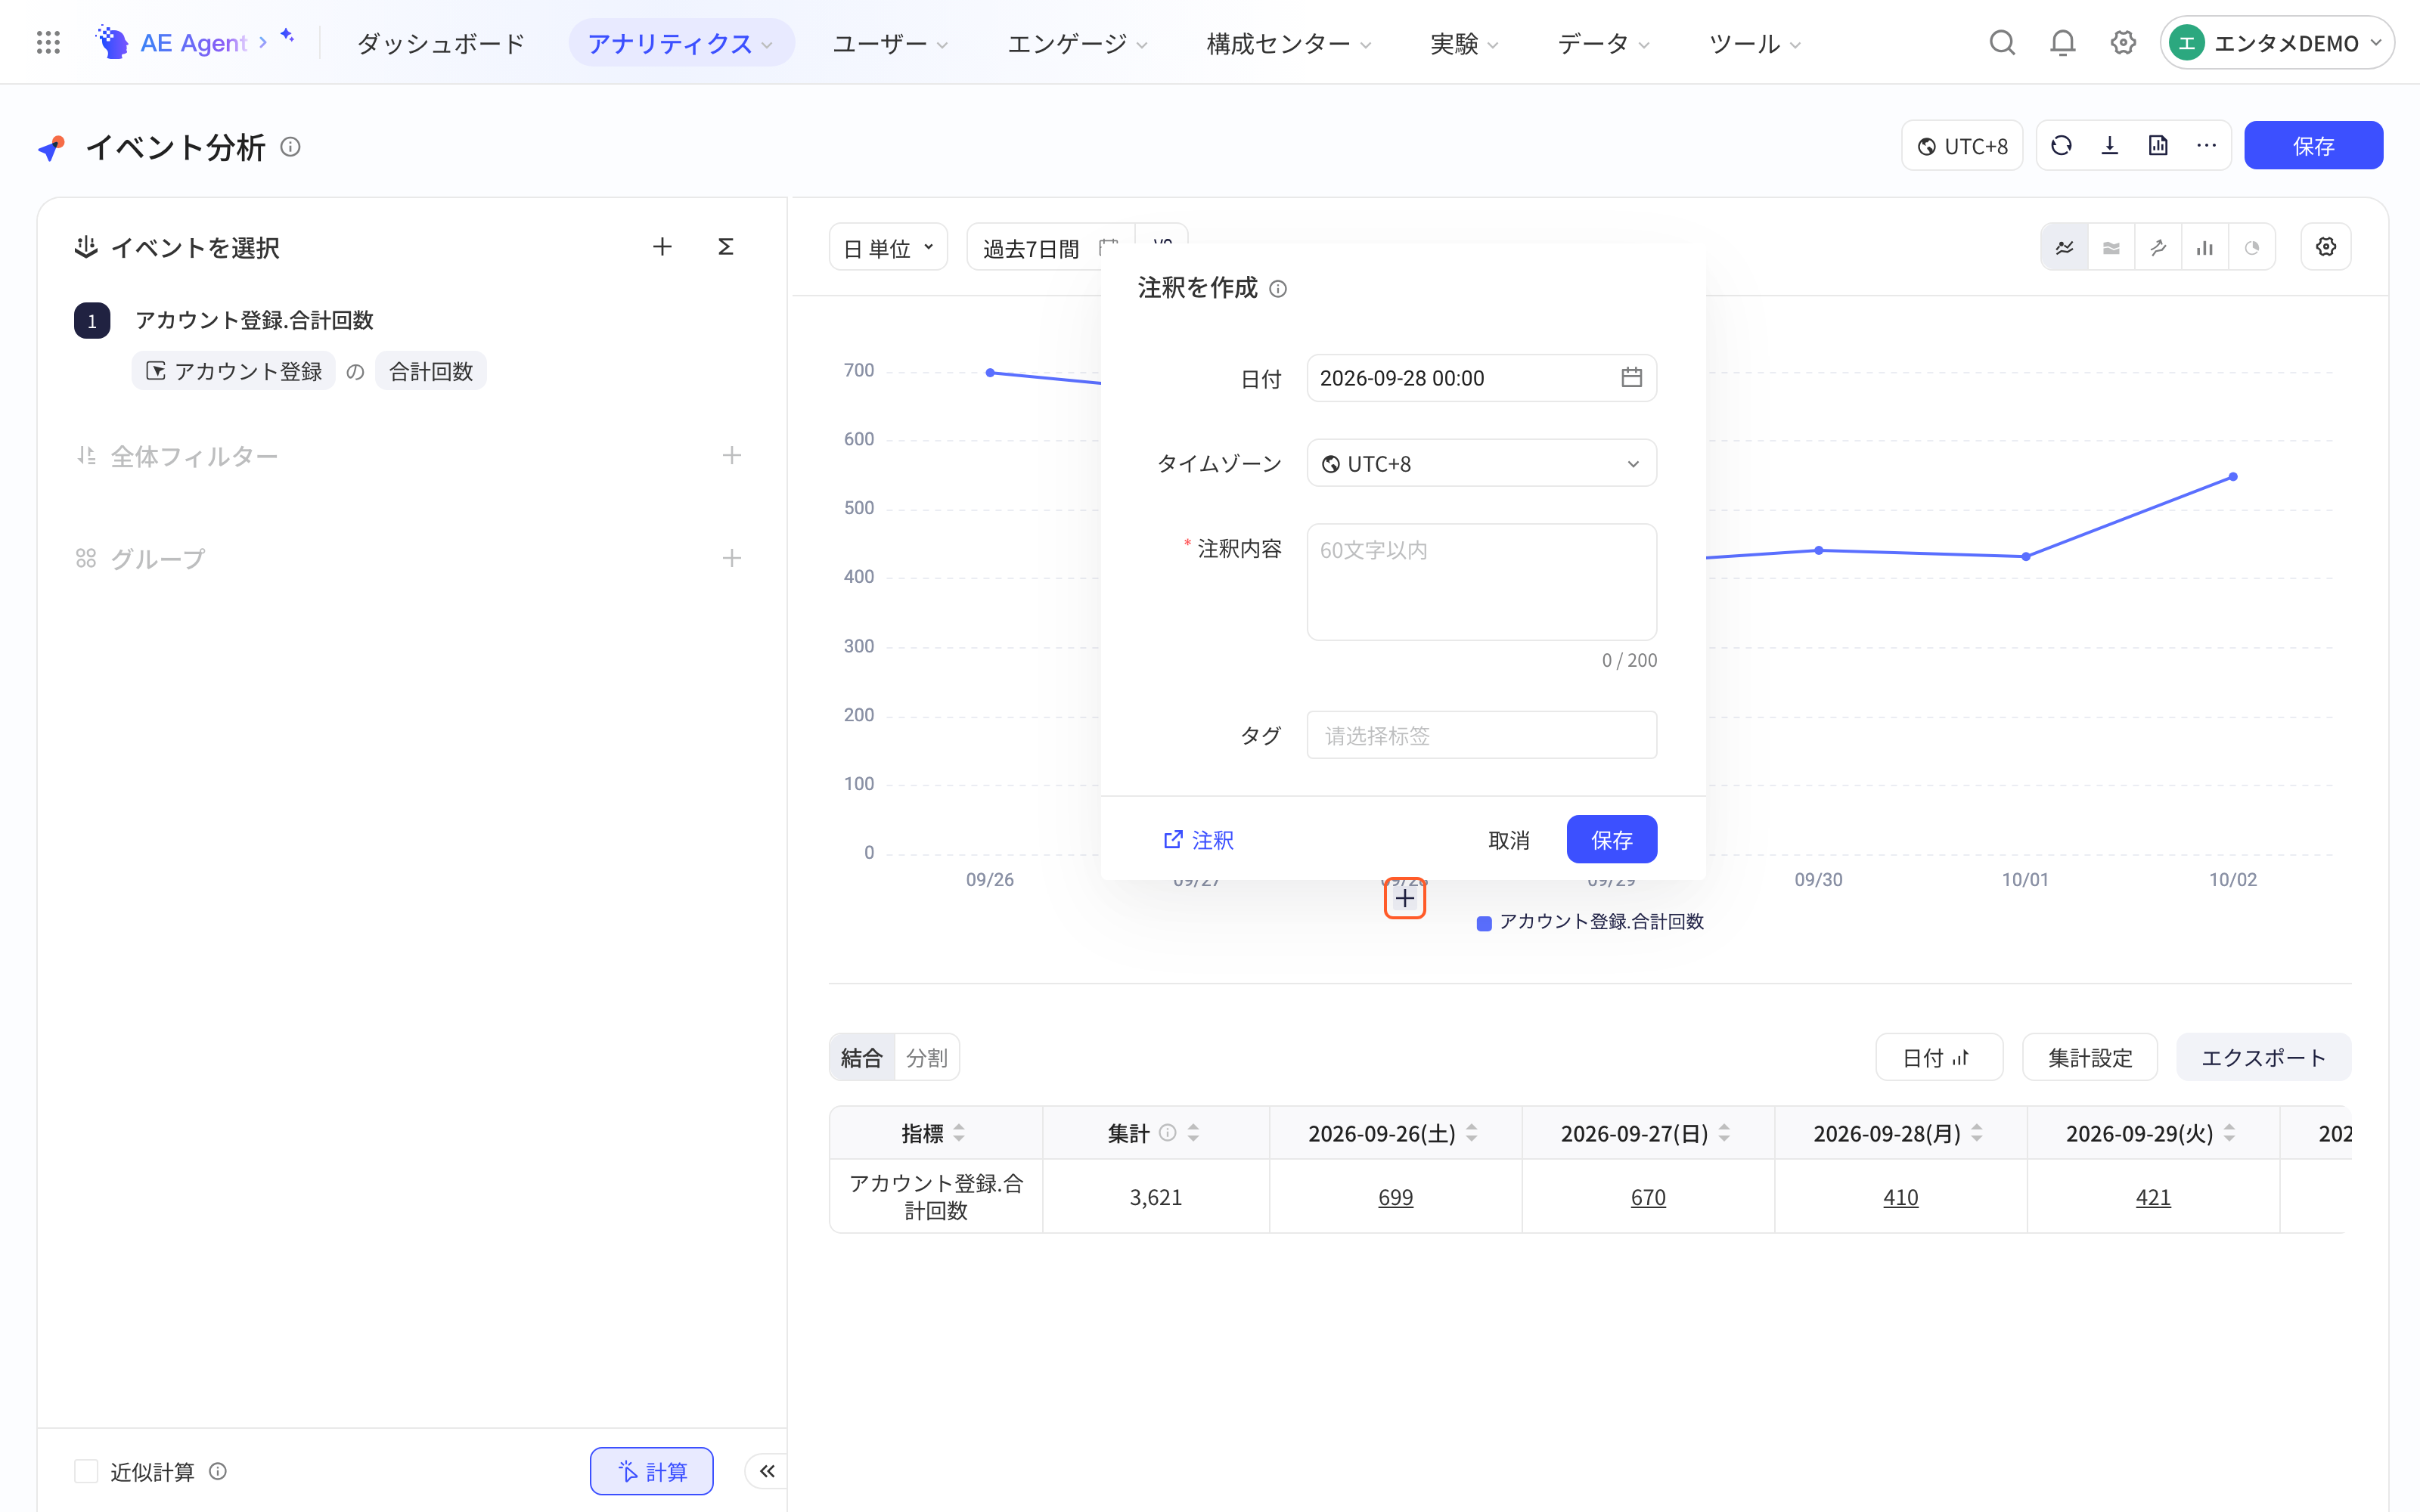Open the タイムゾーン UTC+8 dropdown
The height and width of the screenshot is (1512, 2420).
[1481, 463]
